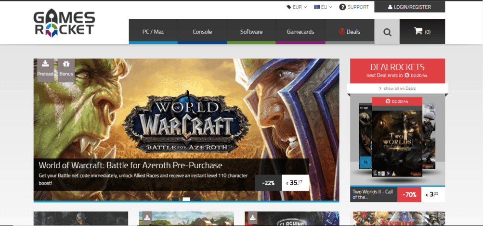Click Two Worlds II - Call of the... title
Viewport: 483px width, 226px height.
point(373,194)
